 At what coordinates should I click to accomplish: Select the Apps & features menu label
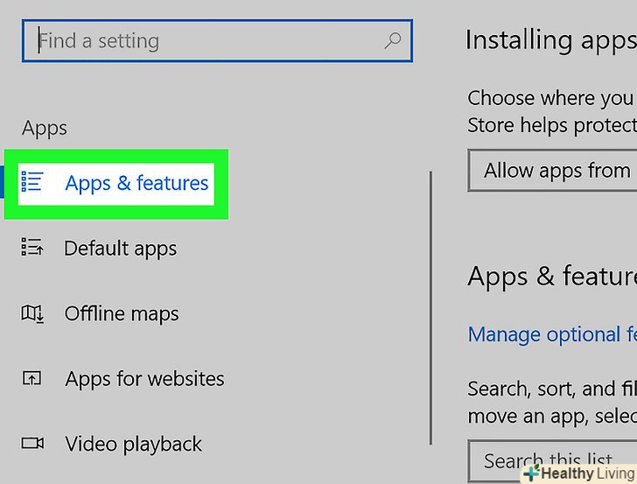(x=136, y=183)
